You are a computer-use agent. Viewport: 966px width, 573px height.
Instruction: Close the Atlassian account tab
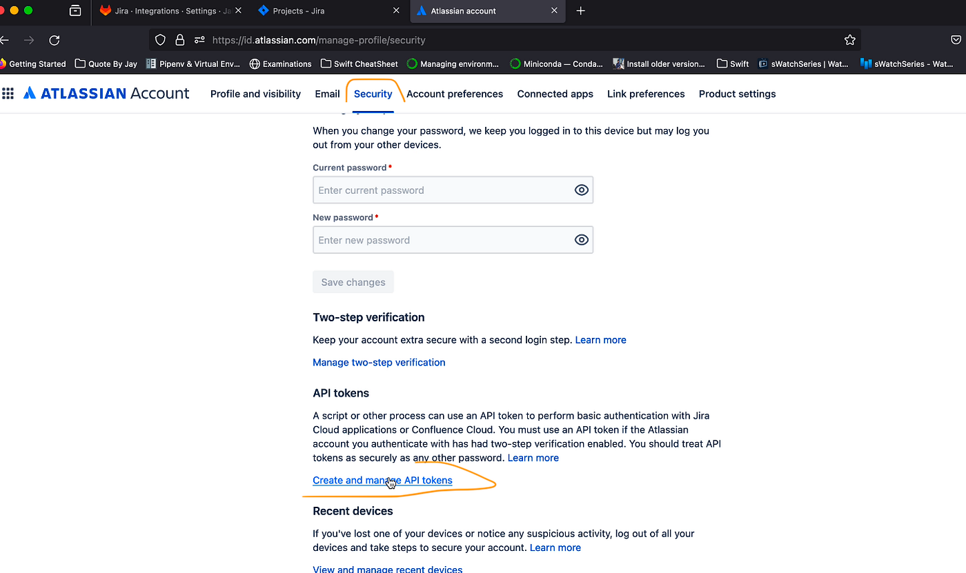pos(555,11)
